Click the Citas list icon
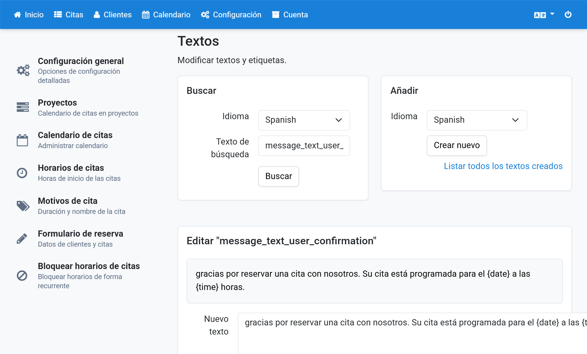The width and height of the screenshot is (587, 354). [x=58, y=14]
